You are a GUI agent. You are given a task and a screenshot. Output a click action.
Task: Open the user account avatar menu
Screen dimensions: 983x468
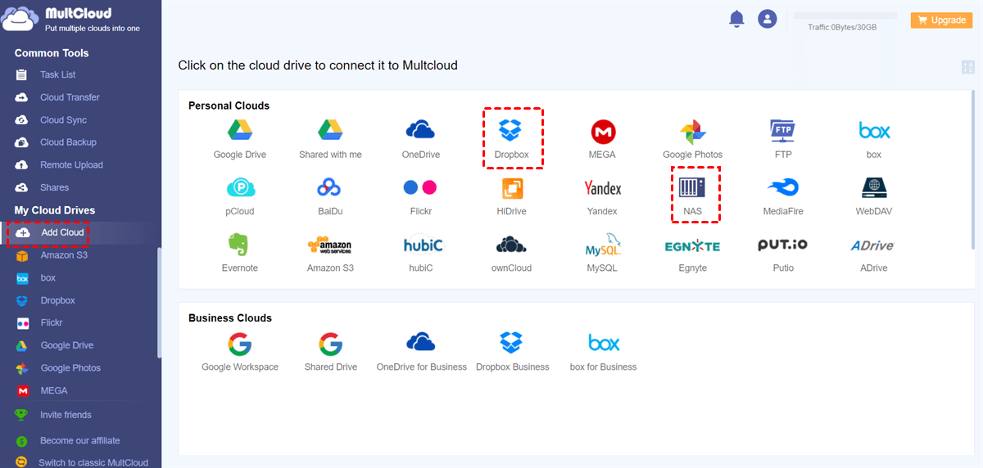[767, 19]
